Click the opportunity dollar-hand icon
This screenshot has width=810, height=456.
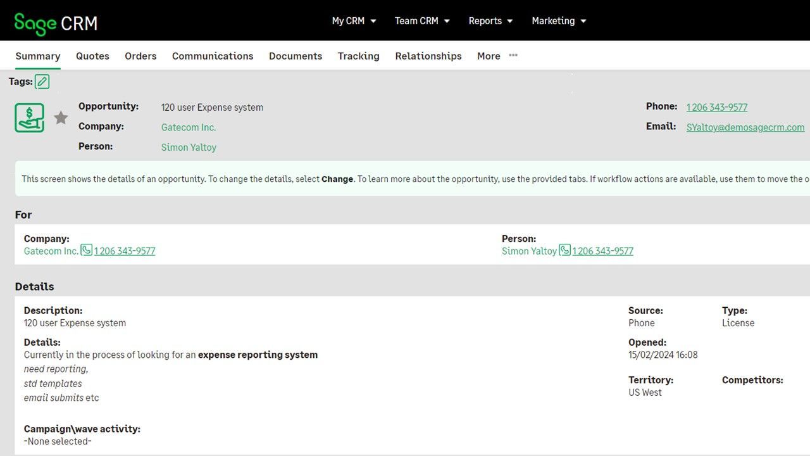coord(30,118)
